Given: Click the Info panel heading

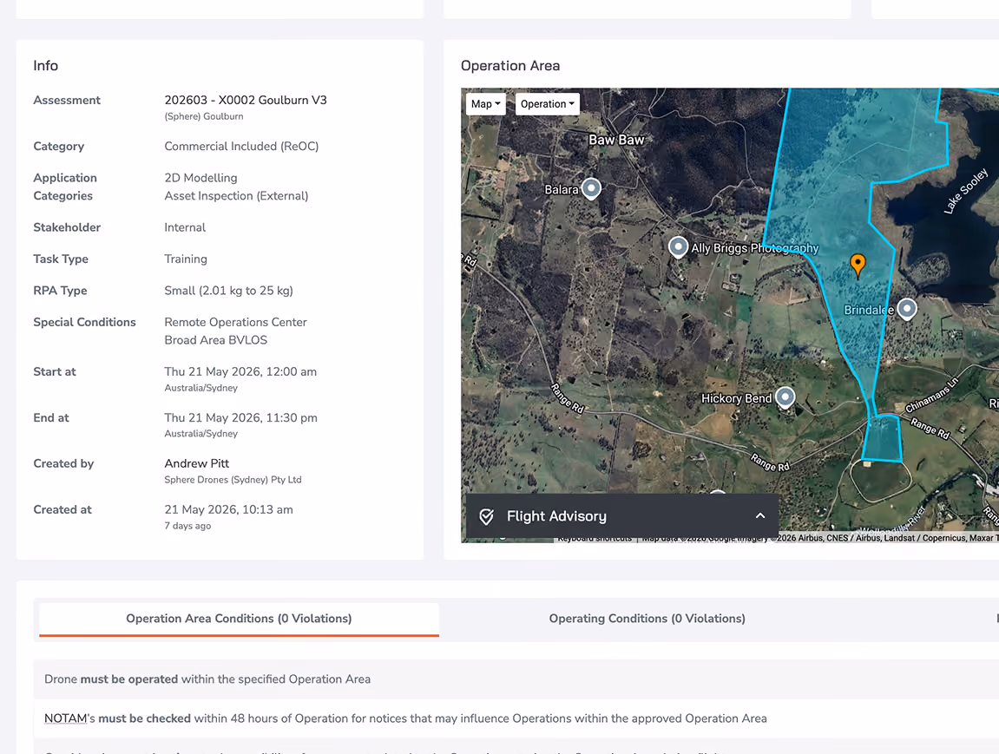Looking at the screenshot, I should [45, 66].
